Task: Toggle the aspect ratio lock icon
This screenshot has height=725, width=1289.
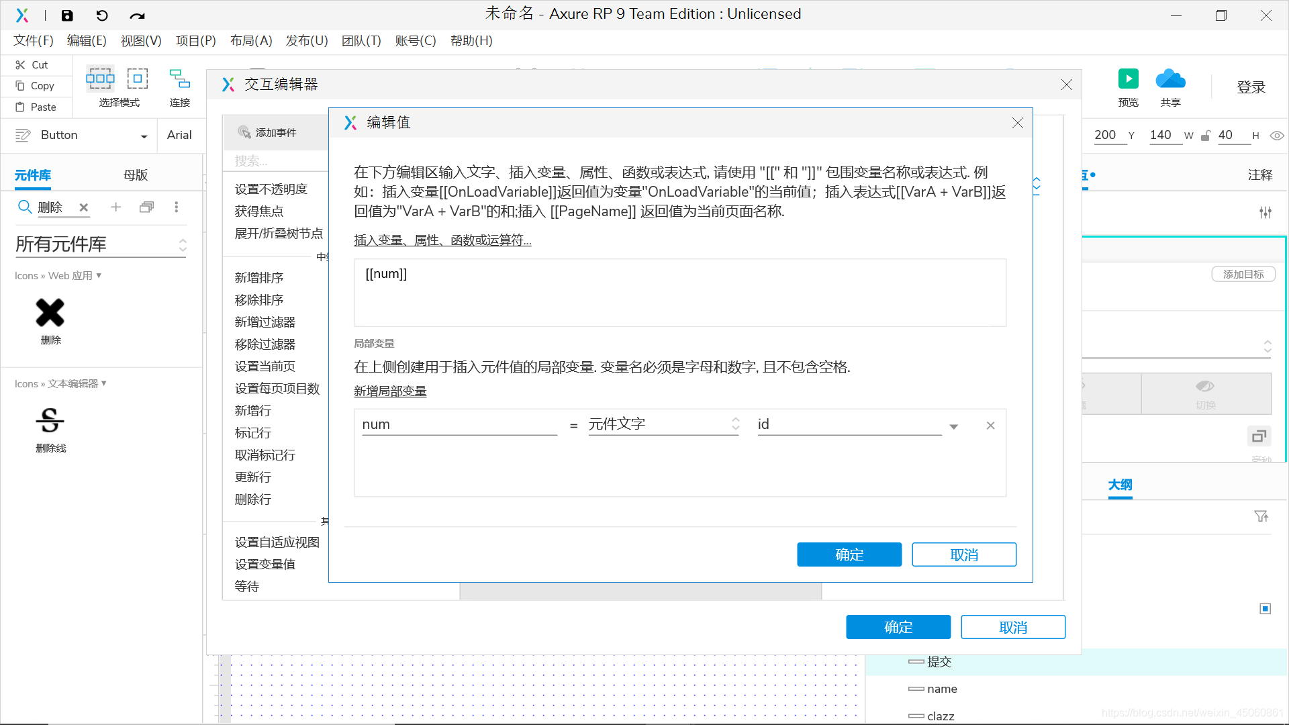Action: pos(1206,136)
